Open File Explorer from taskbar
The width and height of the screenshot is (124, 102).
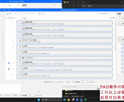coord(69,100)
